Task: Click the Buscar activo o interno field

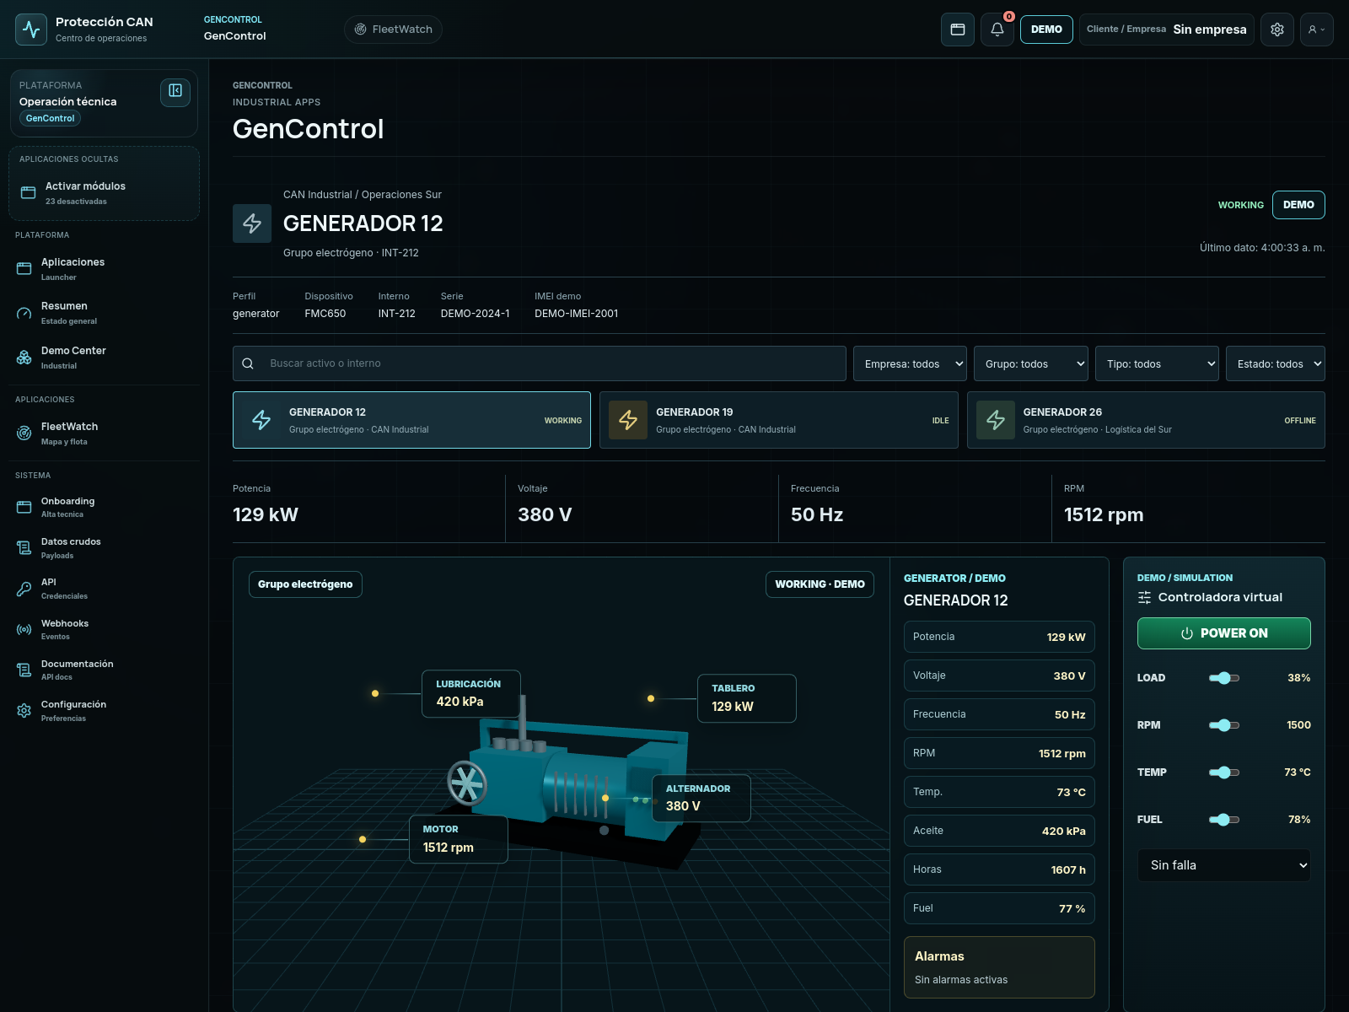Action: [540, 363]
